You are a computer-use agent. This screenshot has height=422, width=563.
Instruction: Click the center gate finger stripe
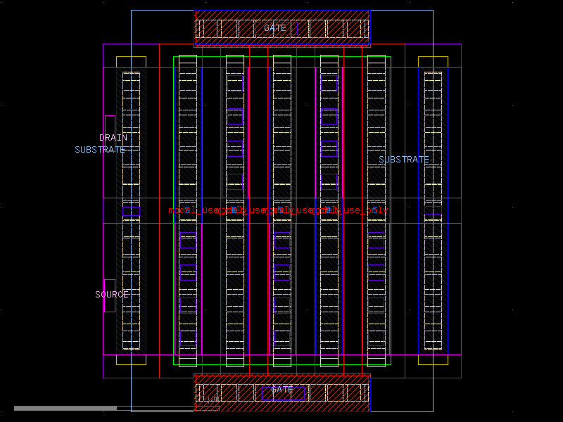[281, 211]
